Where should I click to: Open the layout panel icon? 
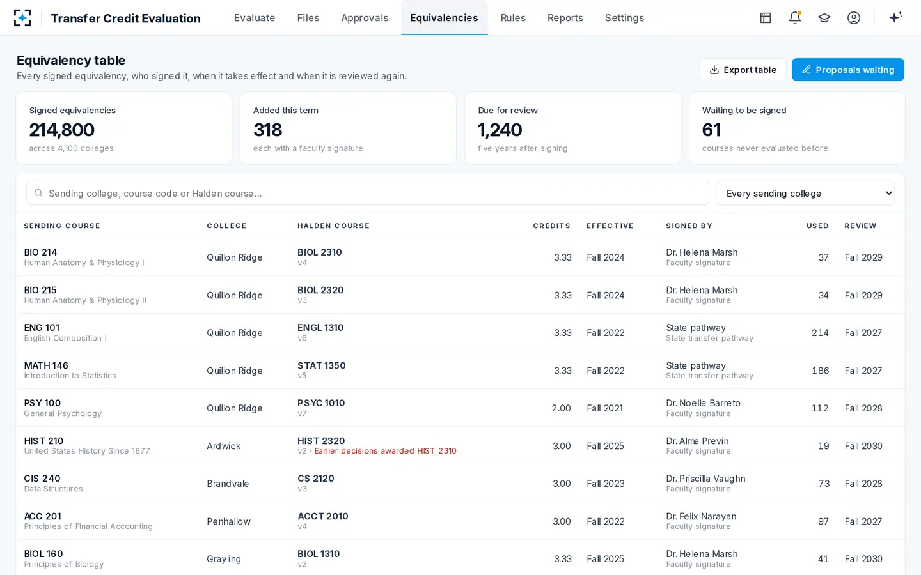(766, 18)
